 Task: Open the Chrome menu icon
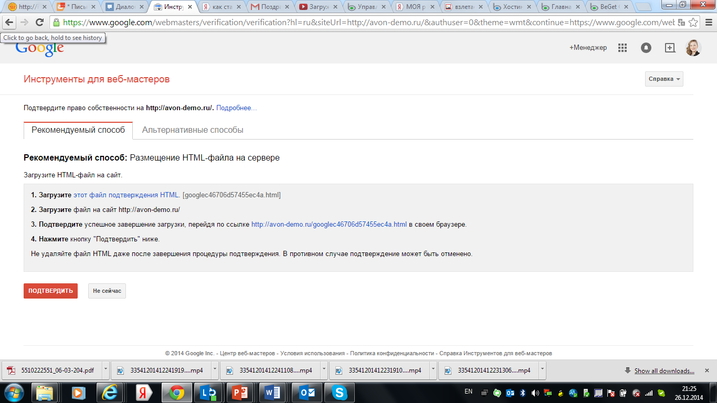708,23
